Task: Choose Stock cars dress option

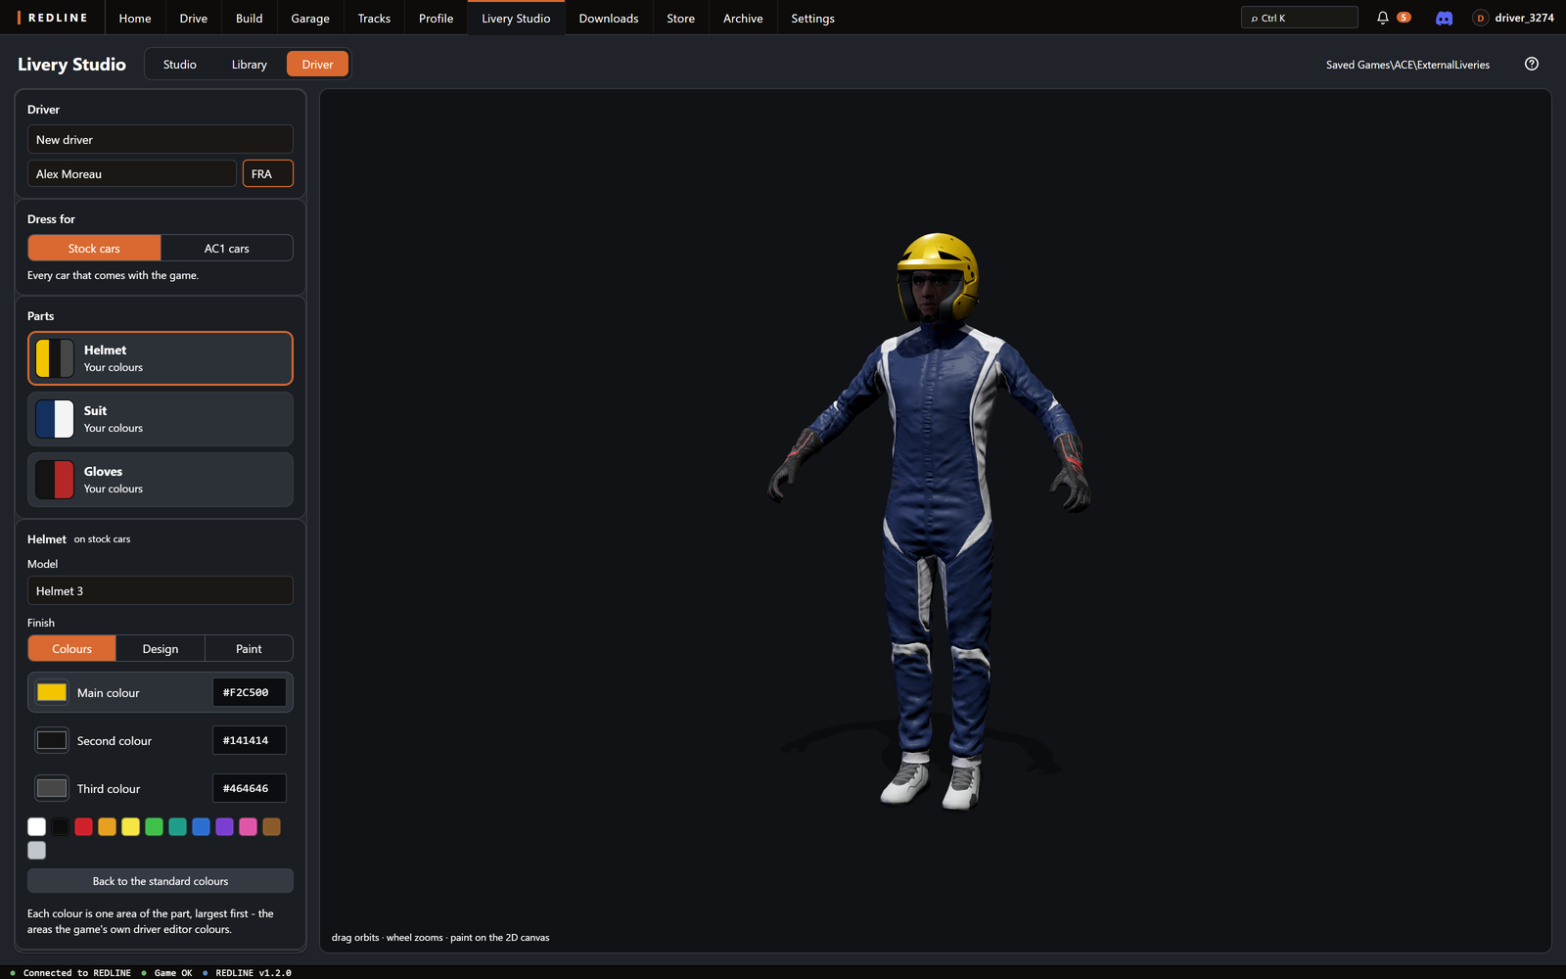Action: [94, 248]
